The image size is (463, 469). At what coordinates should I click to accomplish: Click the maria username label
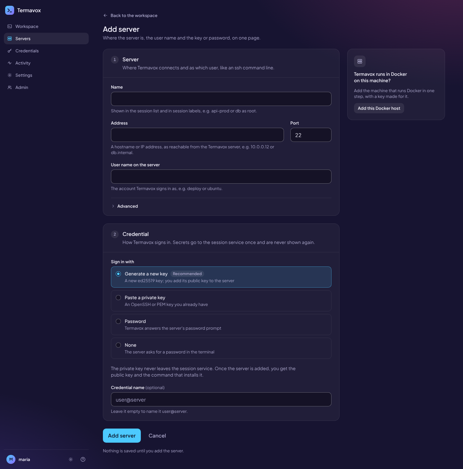point(24,459)
